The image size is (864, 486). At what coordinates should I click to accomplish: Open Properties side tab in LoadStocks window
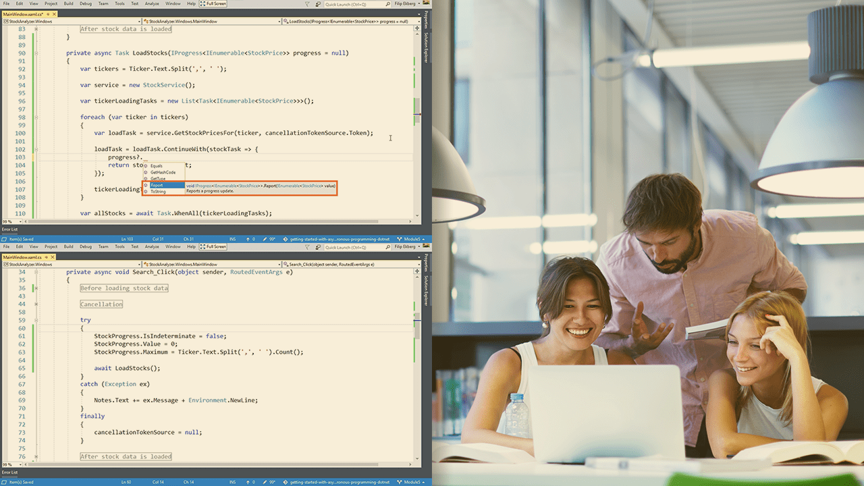click(x=426, y=20)
